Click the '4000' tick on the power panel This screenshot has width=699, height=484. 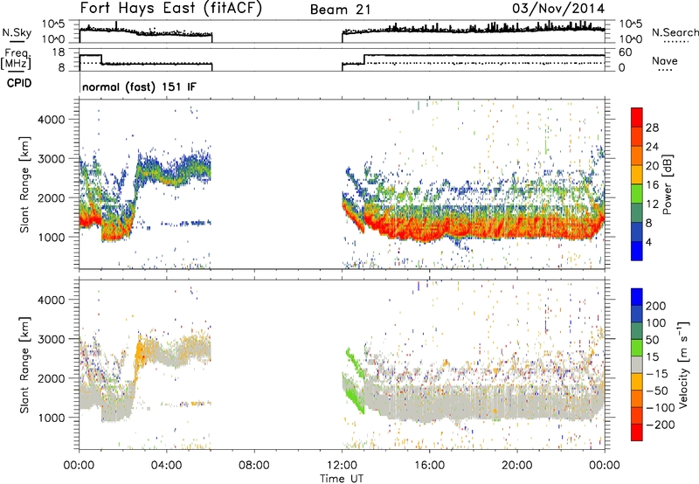pyautogui.click(x=52, y=120)
